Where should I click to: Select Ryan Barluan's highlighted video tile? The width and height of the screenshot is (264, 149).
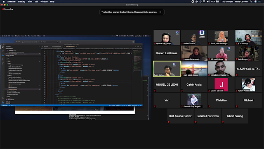[x=167, y=69]
